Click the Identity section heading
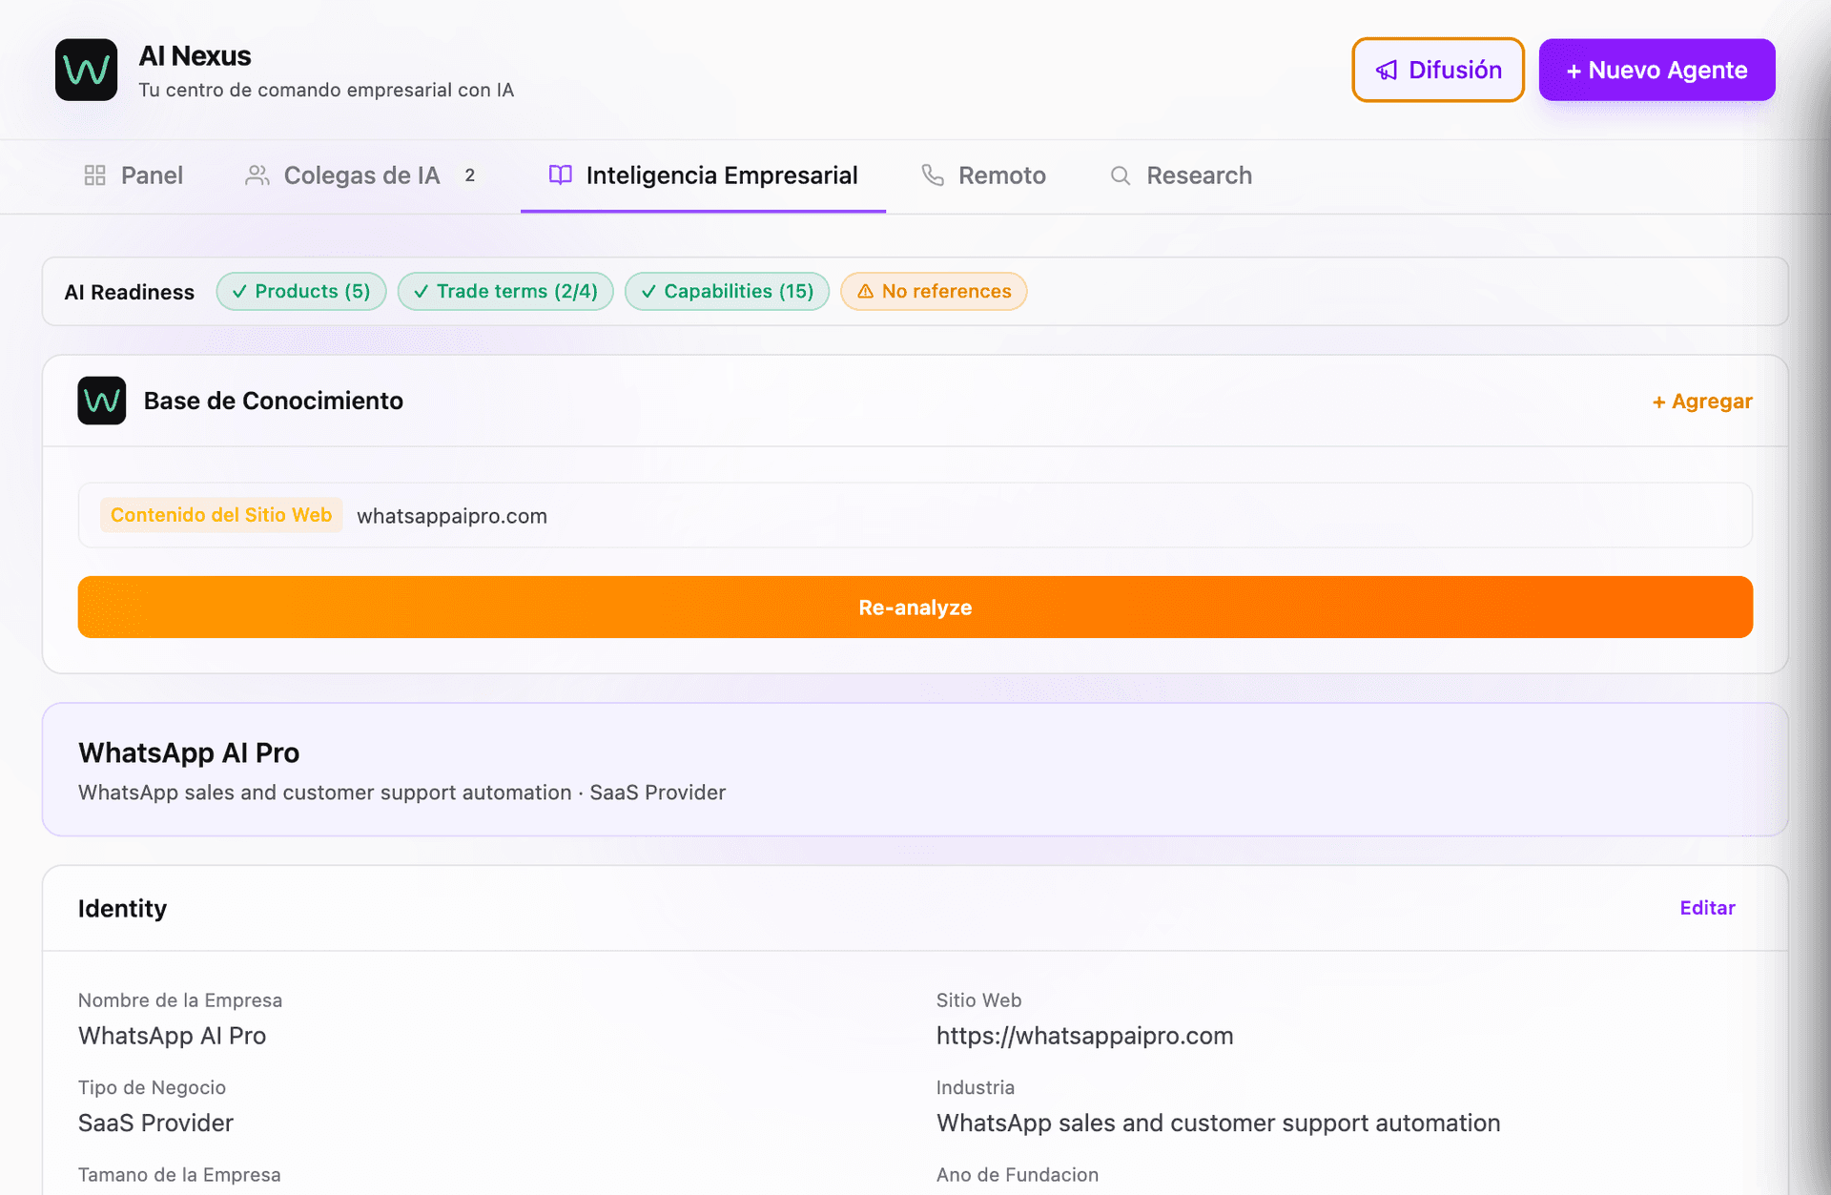The image size is (1831, 1195). (x=122, y=909)
